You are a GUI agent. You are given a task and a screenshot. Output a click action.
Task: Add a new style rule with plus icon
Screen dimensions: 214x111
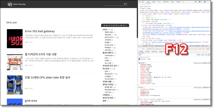point(206,55)
